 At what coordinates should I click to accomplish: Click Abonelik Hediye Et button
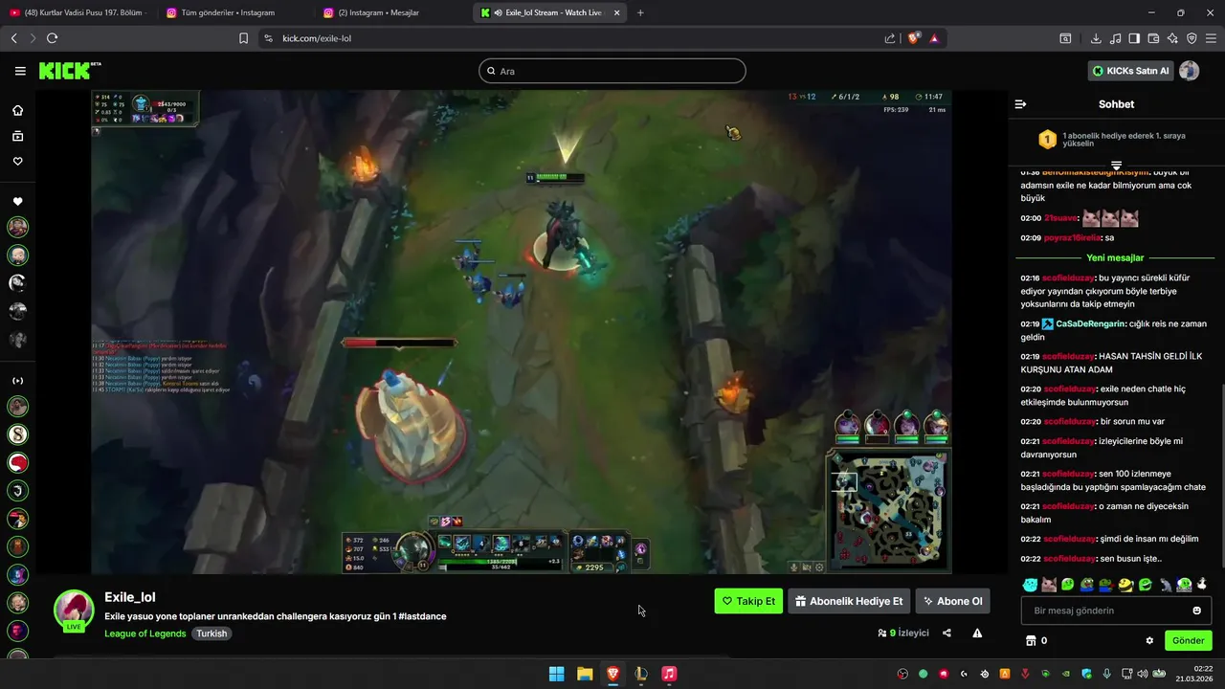click(x=849, y=601)
